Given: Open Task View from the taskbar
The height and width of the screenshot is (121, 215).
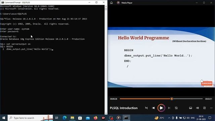Looking at the screenshot, I should pos(57,118).
